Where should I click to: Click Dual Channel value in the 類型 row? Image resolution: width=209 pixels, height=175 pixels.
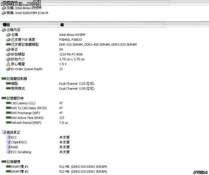[77, 84]
